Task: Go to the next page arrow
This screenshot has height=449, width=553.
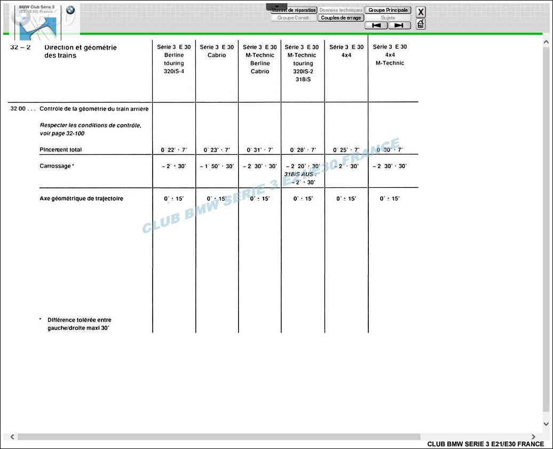Action: click(399, 26)
